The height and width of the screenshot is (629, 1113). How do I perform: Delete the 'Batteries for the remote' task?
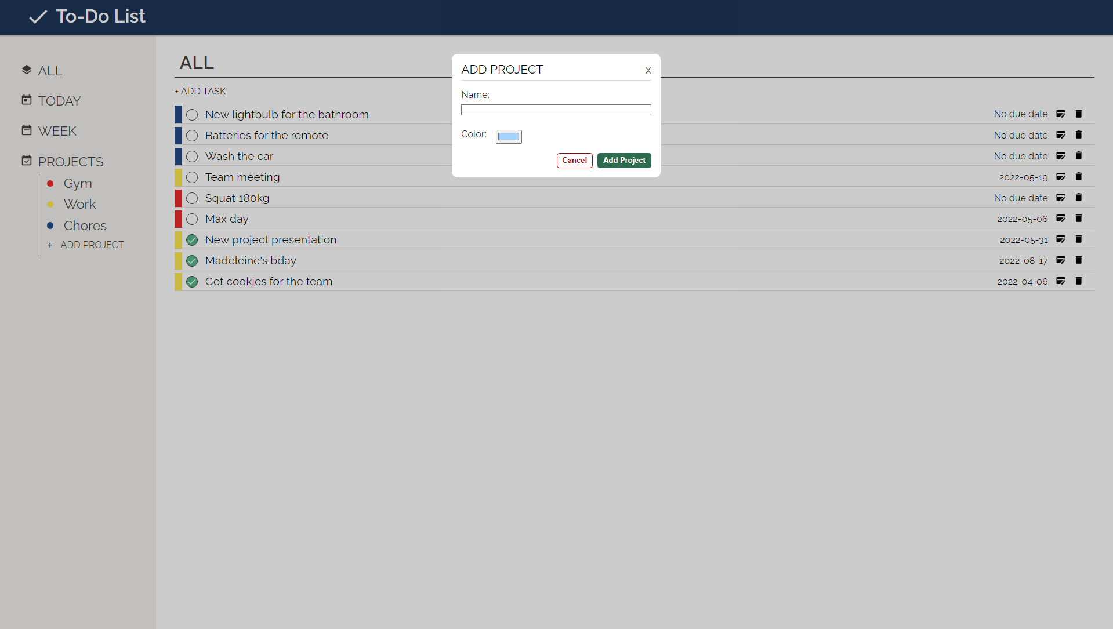click(1079, 135)
